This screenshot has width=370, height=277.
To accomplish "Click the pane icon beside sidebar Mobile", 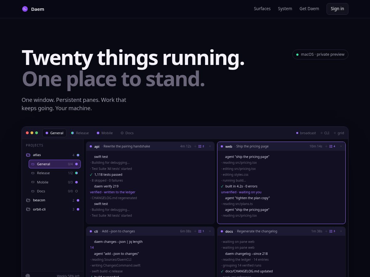I will [33, 182].
